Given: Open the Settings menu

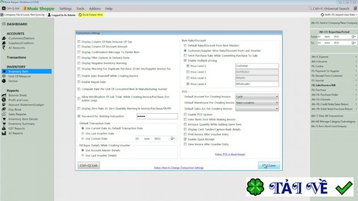Looking at the screenshot, I should (65, 8).
